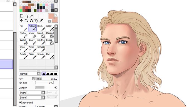The image size is (189, 107).
Task: Select the move tool
Action: click(x=22, y=21)
